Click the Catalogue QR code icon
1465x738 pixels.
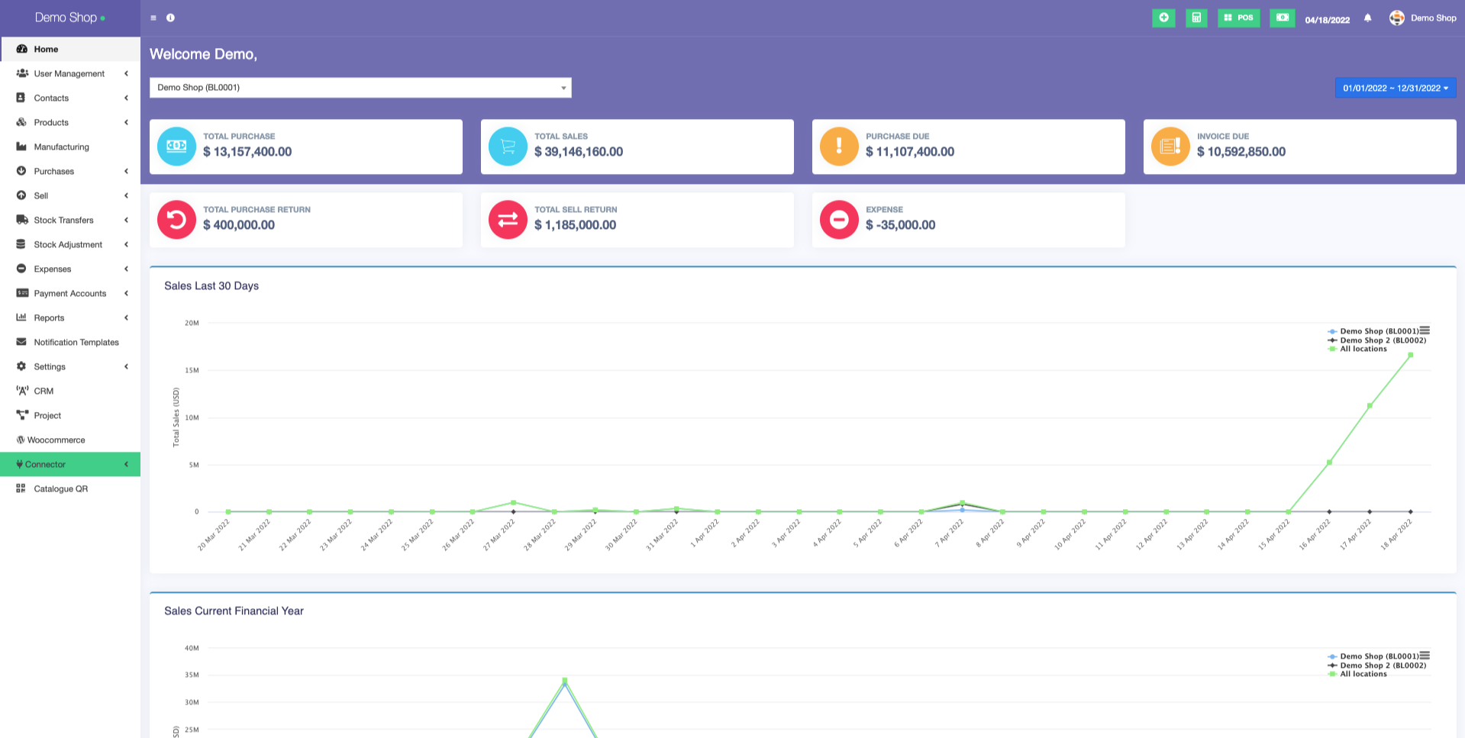pyautogui.click(x=21, y=488)
